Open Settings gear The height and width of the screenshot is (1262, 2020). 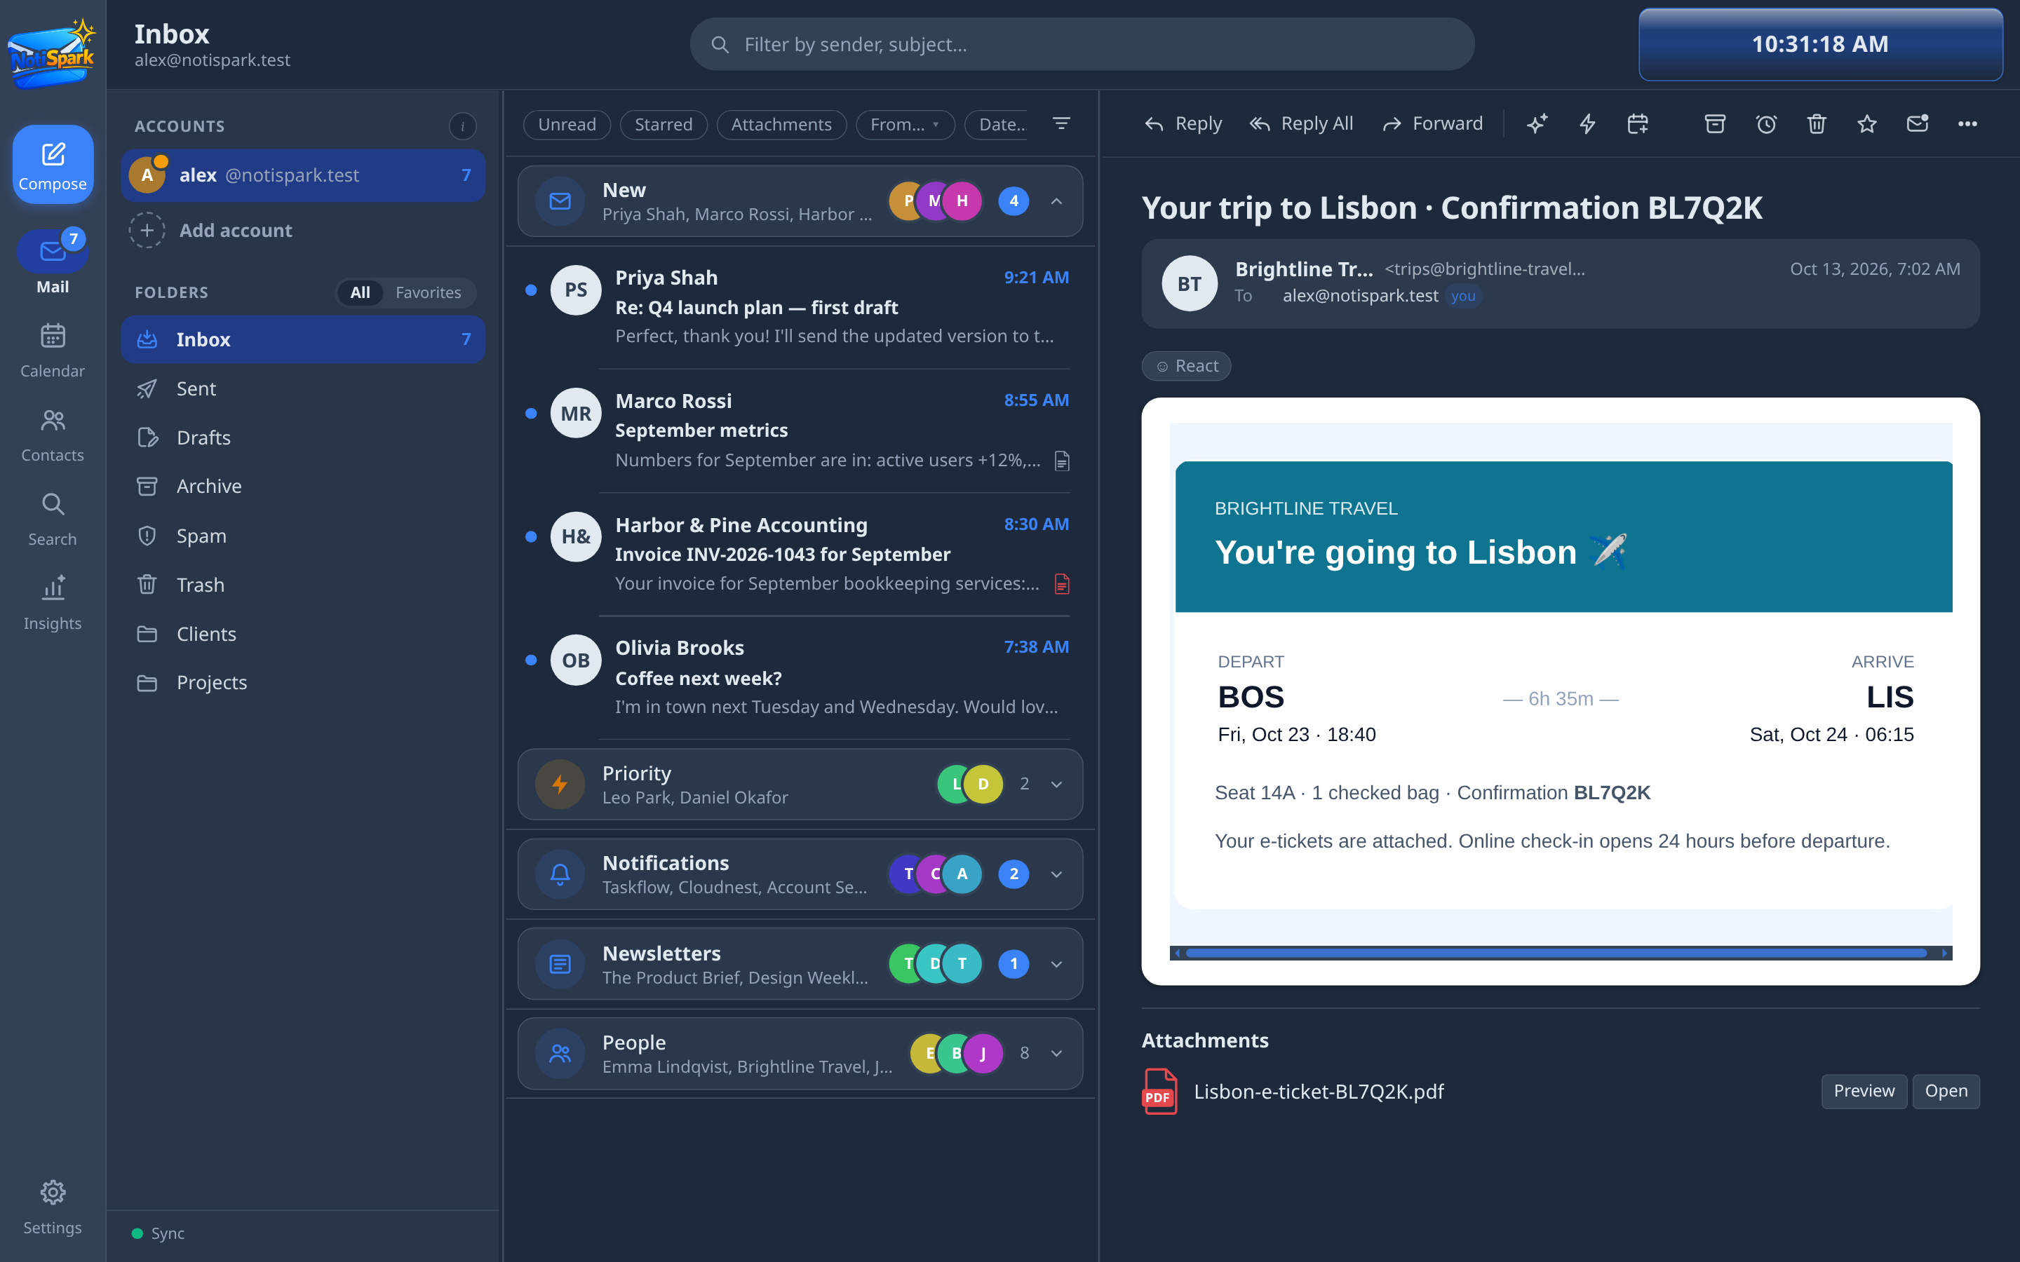(53, 1207)
